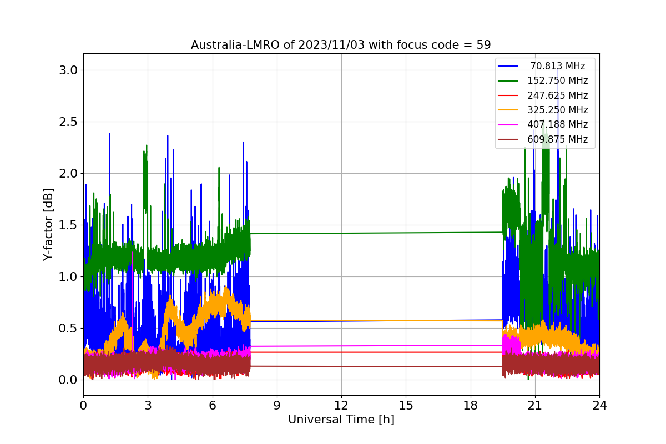Click the magenta legend line sample
Image resolution: width=666 pixels, height=444 pixels.
508,125
